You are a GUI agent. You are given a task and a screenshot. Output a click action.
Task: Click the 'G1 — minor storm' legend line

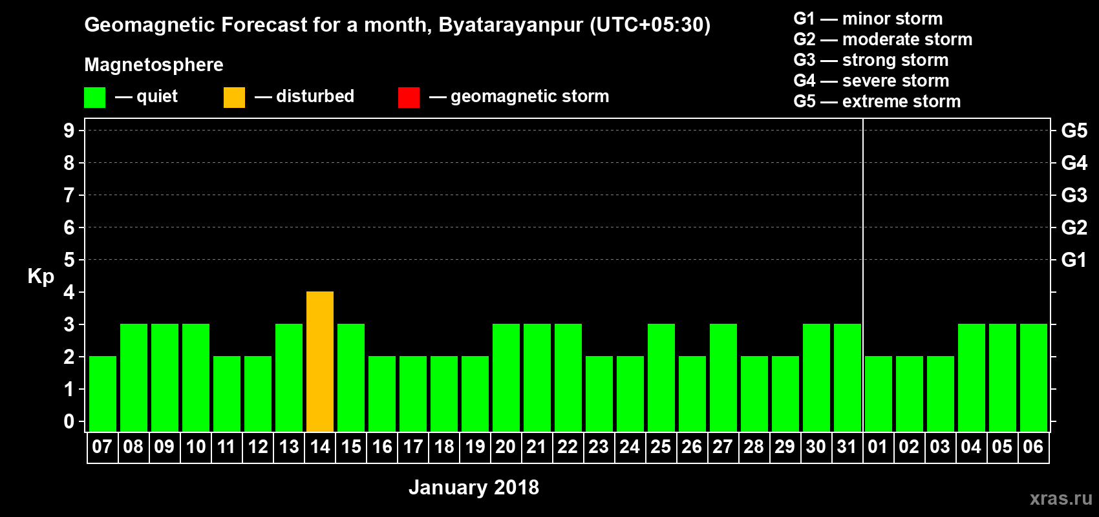coord(868,19)
